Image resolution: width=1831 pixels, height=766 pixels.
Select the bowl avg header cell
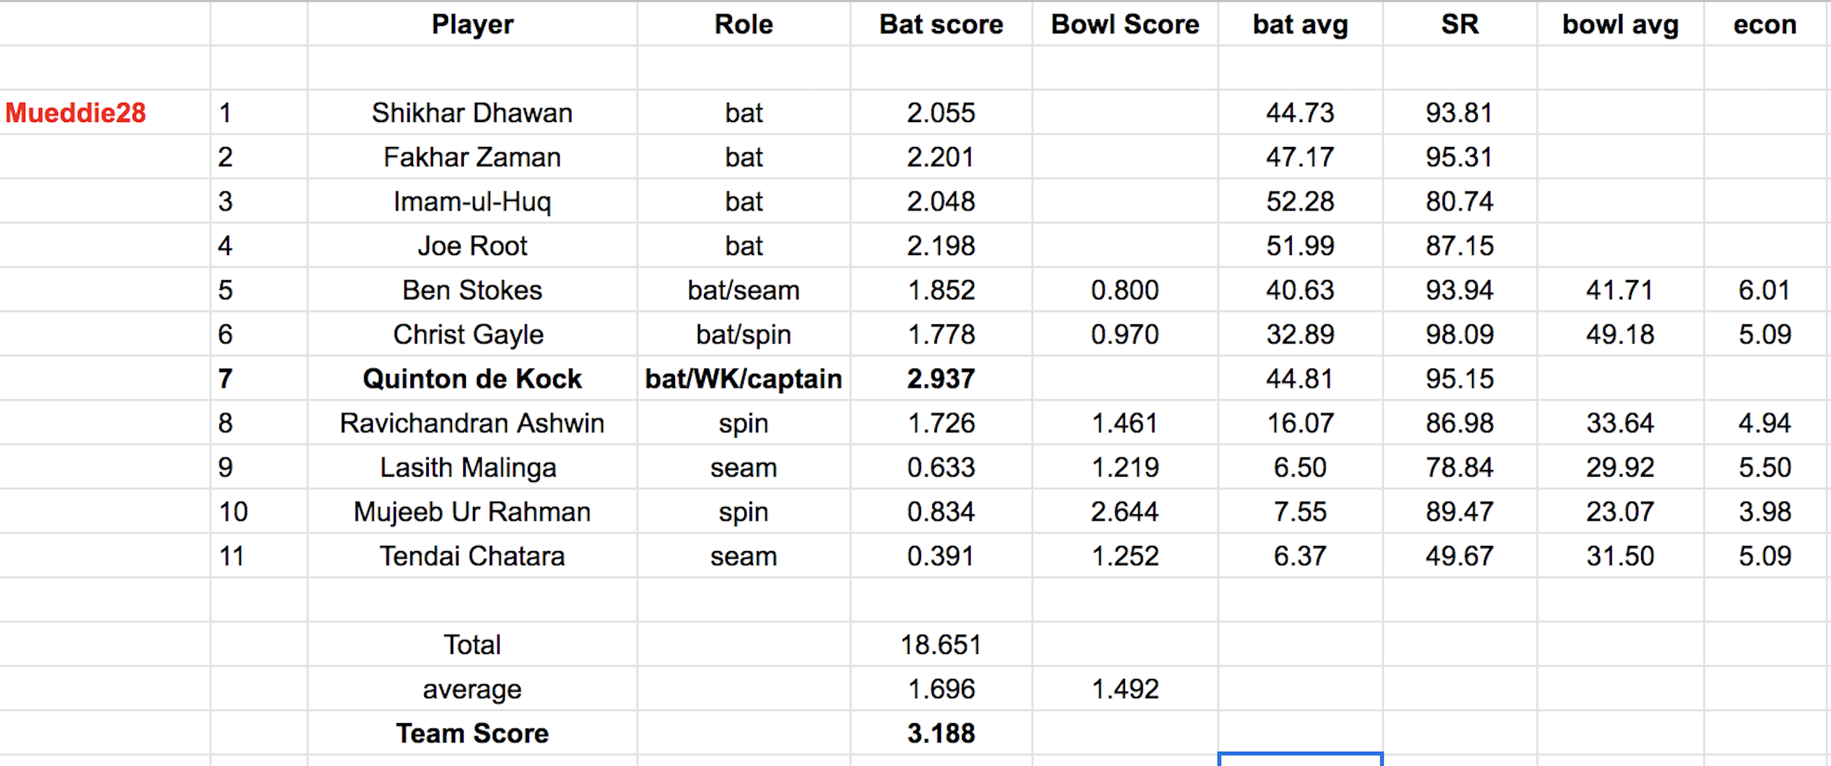(x=1620, y=24)
